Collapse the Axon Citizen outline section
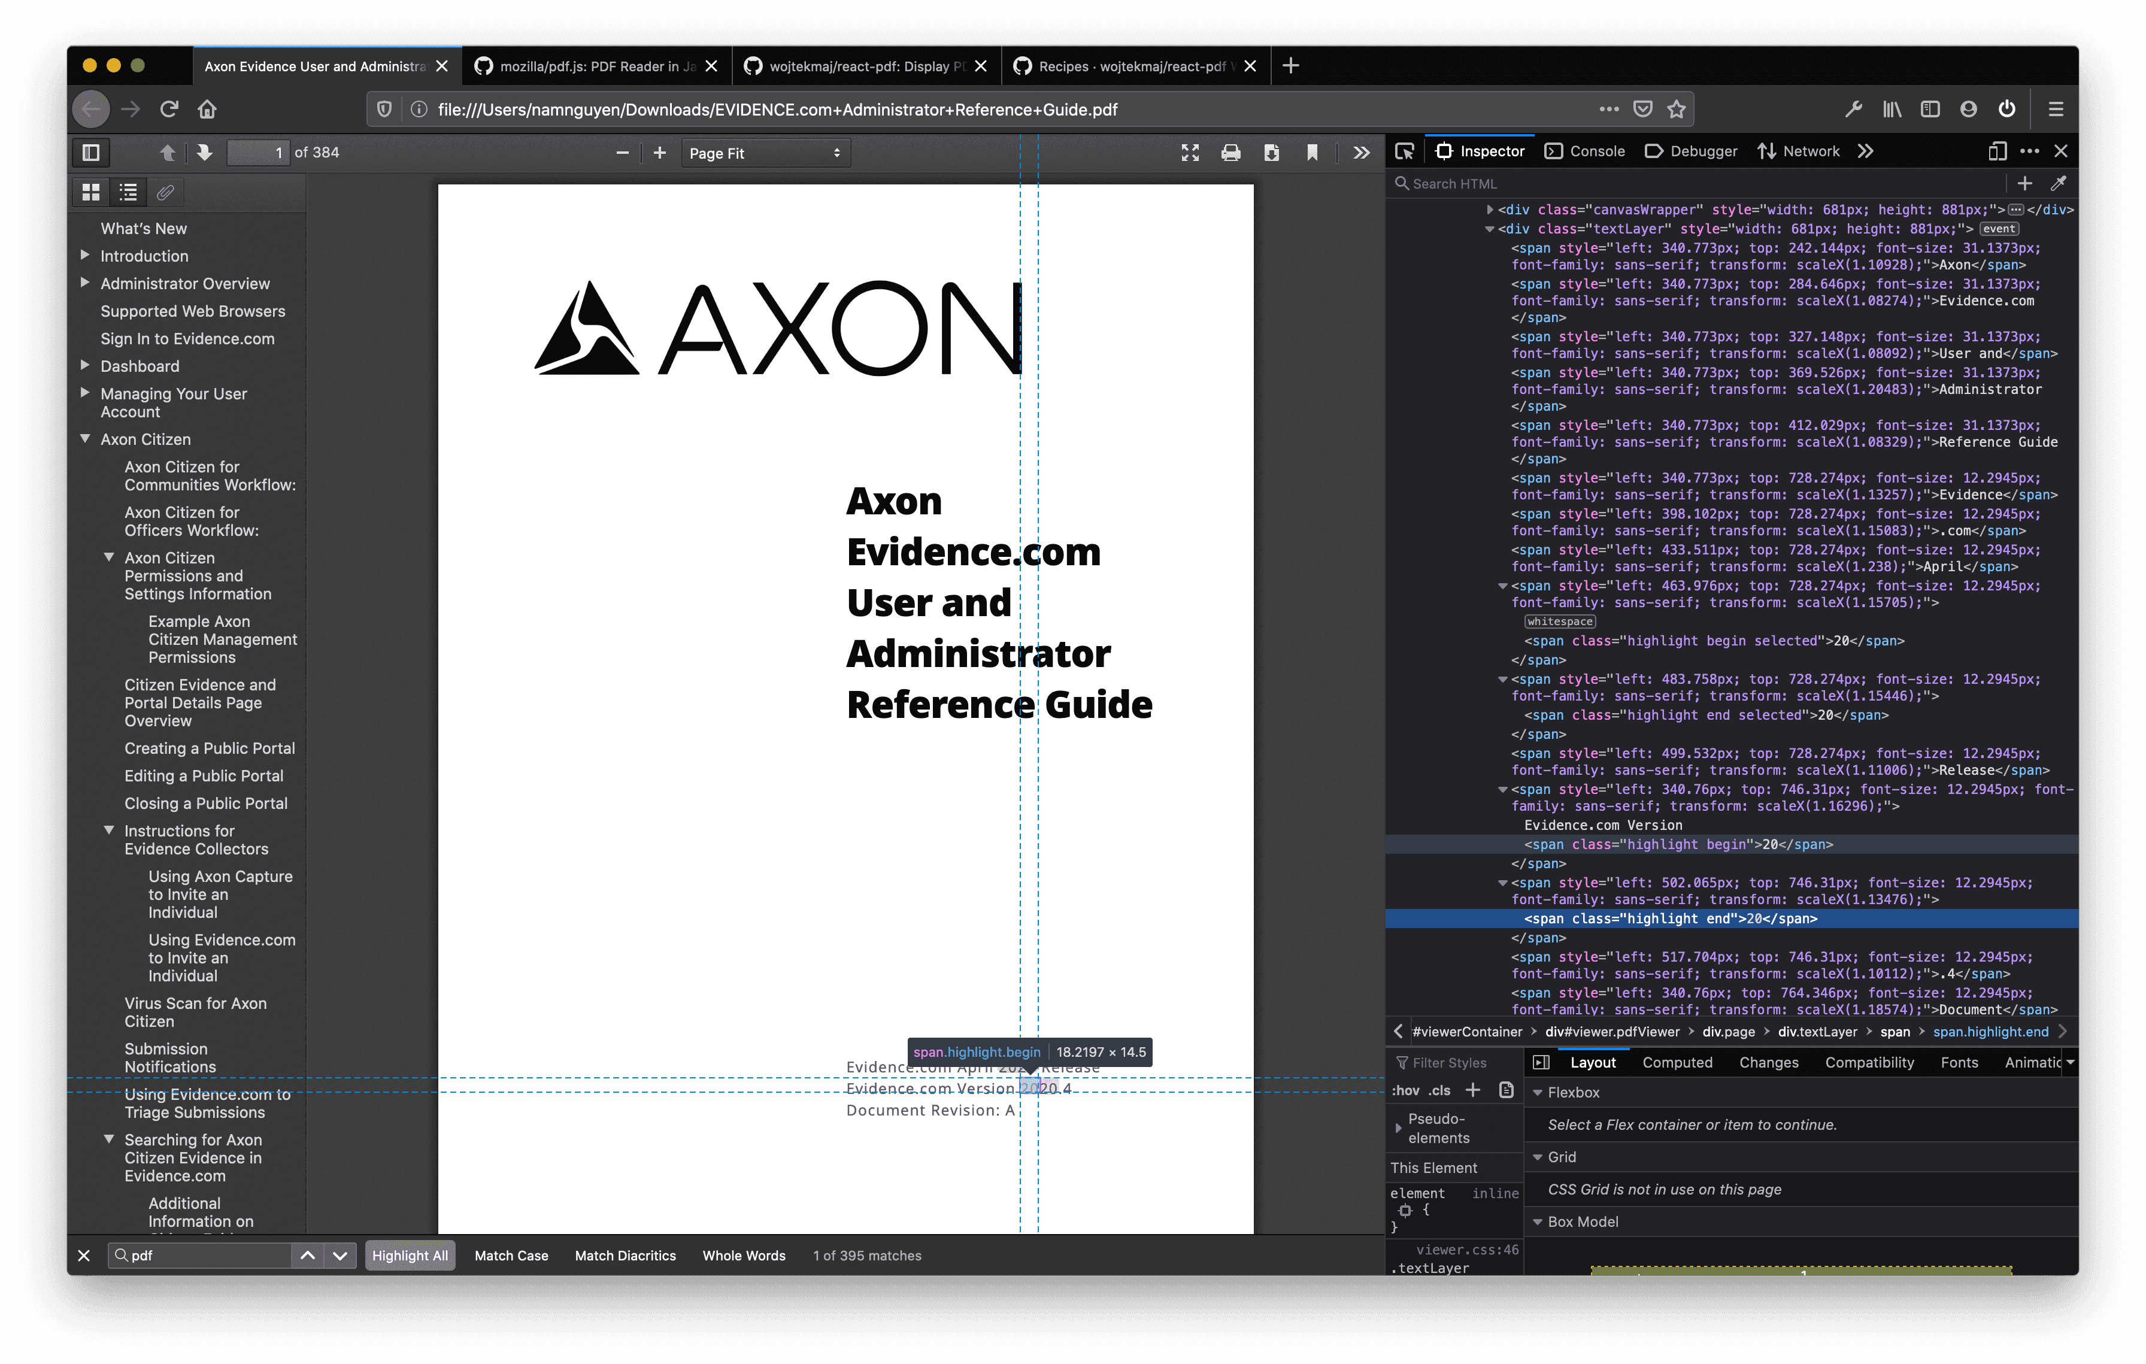 [86, 438]
